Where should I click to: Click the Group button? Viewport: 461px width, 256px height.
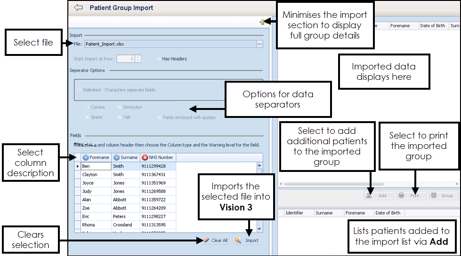click(443, 195)
